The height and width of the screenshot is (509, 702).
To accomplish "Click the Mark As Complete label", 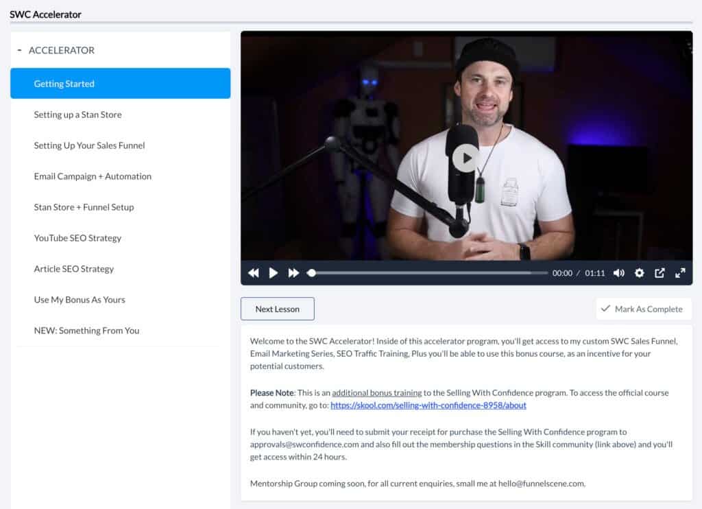I will tap(649, 309).
